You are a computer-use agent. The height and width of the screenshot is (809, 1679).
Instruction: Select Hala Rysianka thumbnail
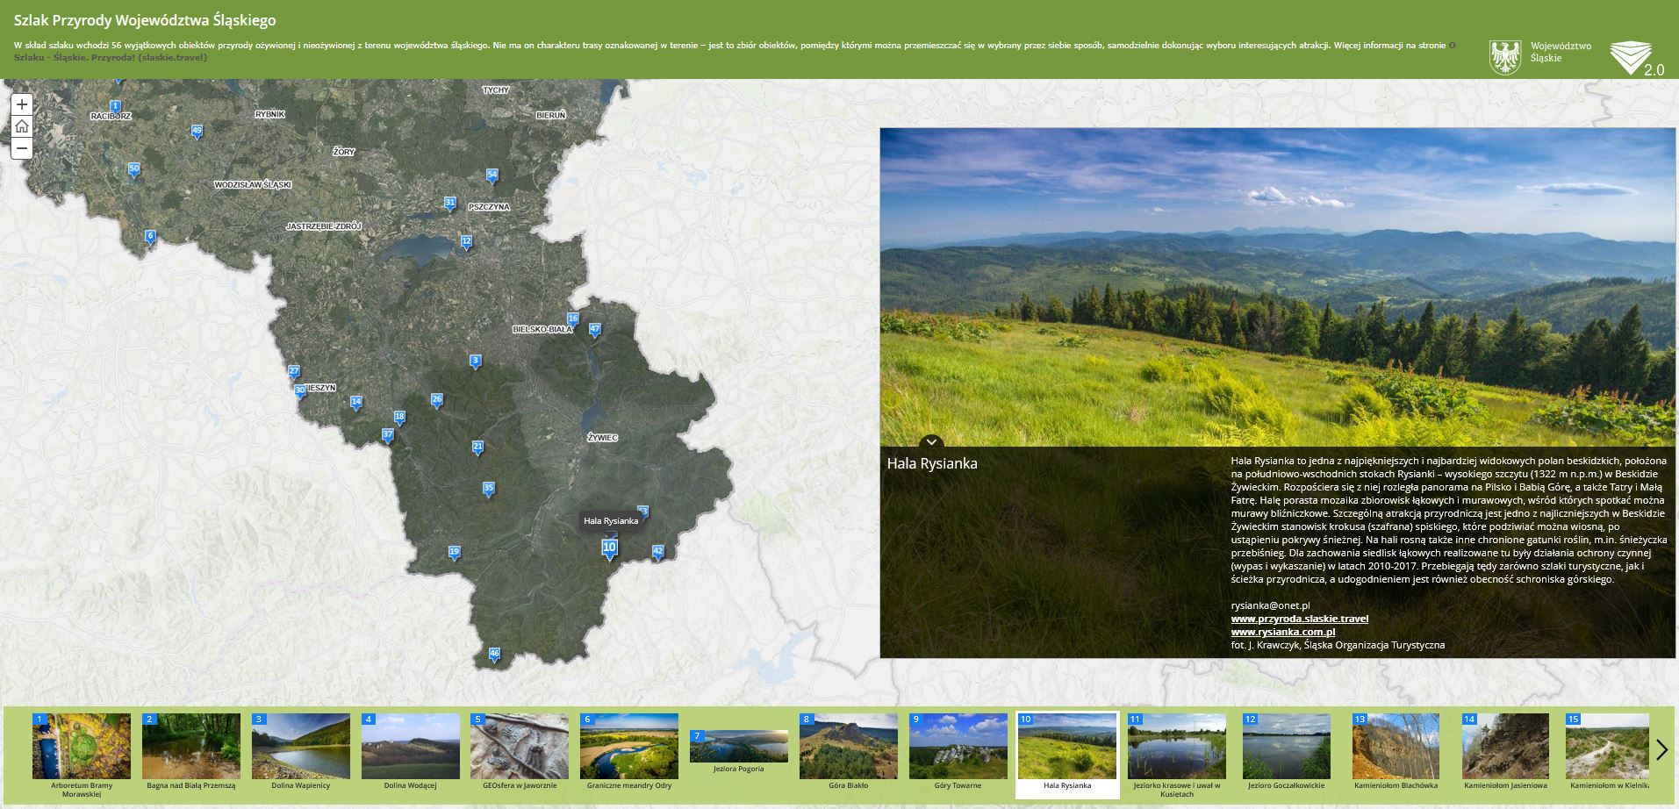[1067, 754]
